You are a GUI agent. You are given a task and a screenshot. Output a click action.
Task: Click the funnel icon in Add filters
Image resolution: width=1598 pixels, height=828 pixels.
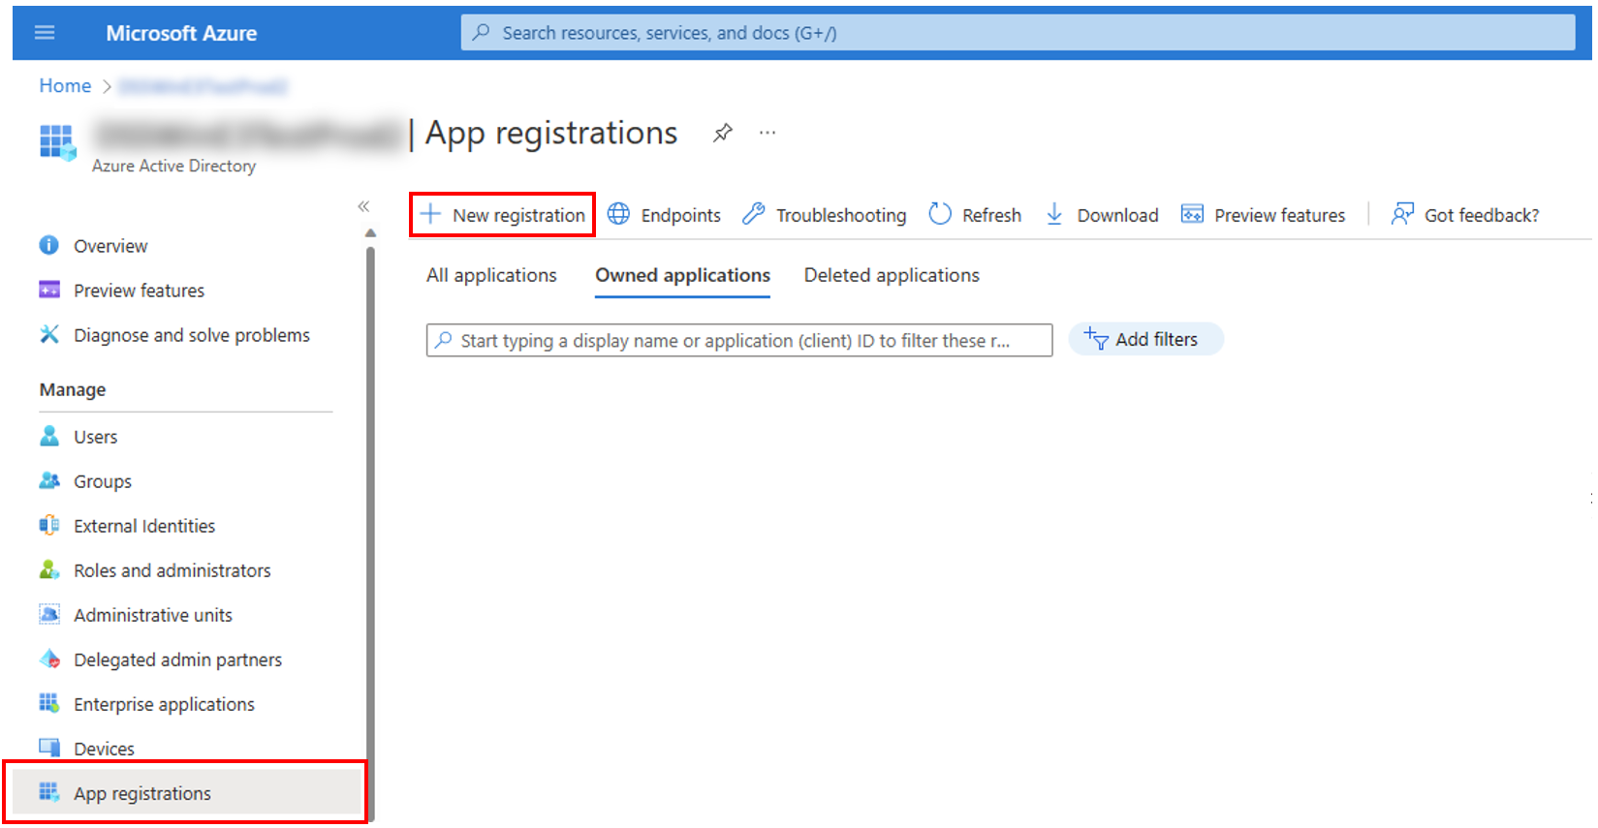[x=1096, y=338]
